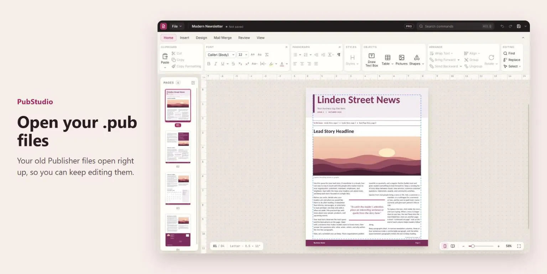The image size is (547, 274).
Task: Click the font color A swatch
Action: click(282, 64)
